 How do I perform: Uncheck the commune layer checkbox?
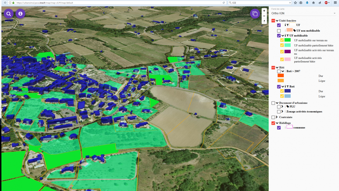[x=279, y=128]
